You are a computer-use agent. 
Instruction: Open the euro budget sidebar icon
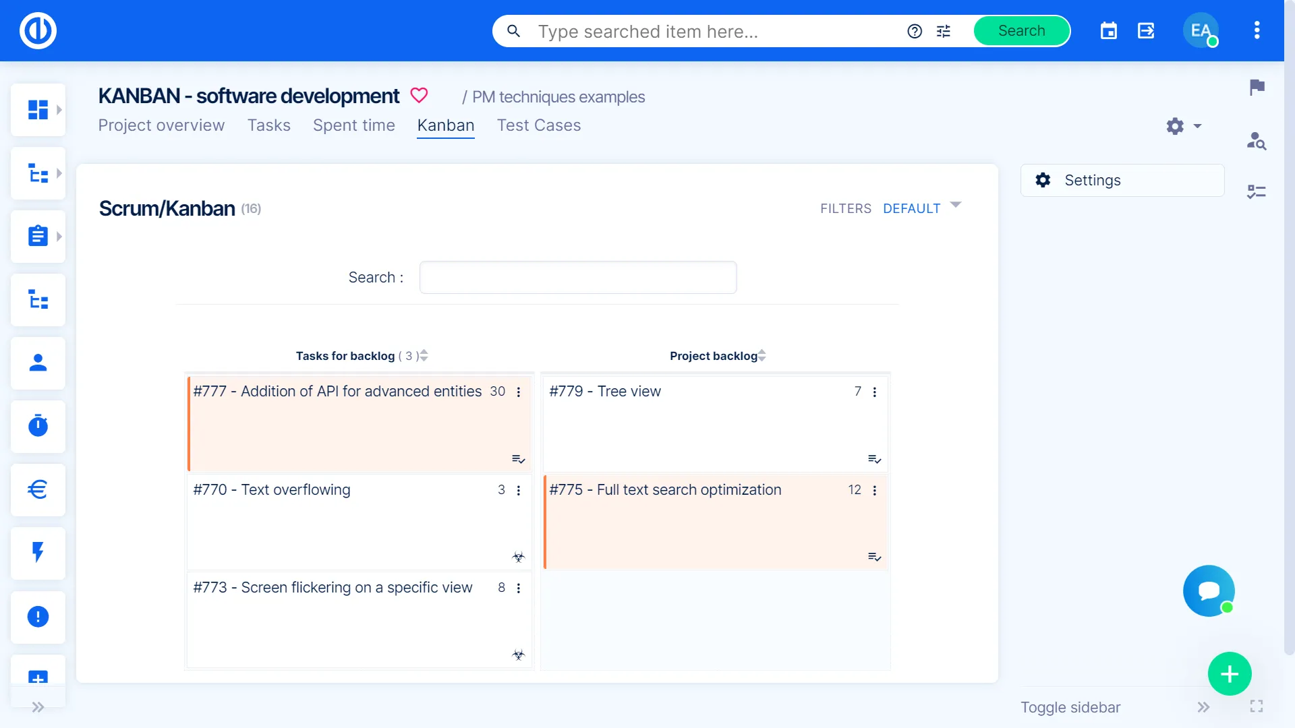[38, 489]
